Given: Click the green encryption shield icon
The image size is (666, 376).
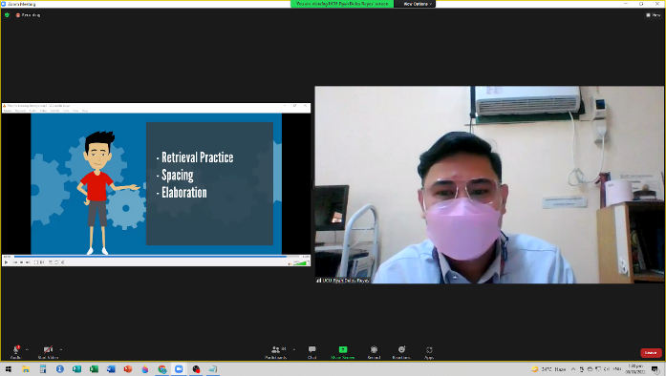Looking at the screenshot, I should tap(7, 15).
